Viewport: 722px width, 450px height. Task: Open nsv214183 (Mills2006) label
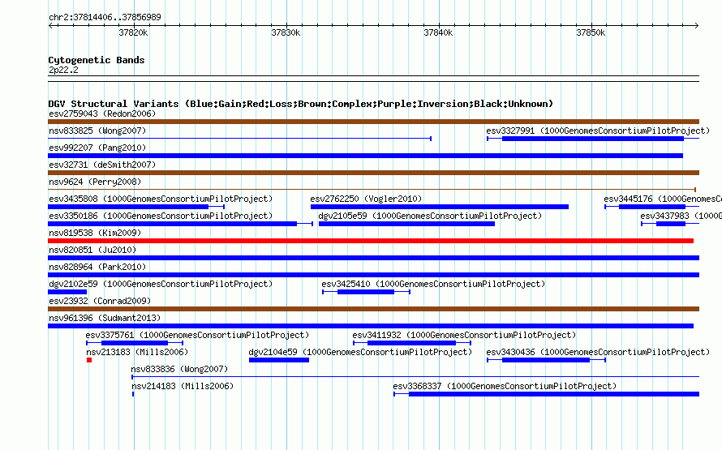tap(183, 386)
